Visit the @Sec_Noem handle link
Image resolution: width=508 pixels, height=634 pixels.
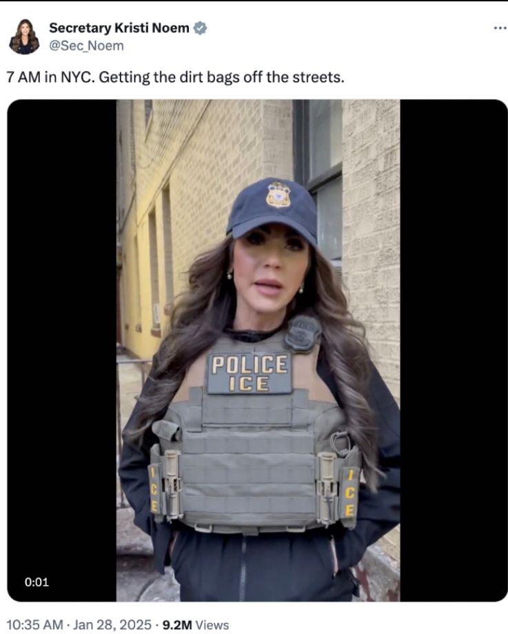click(86, 45)
